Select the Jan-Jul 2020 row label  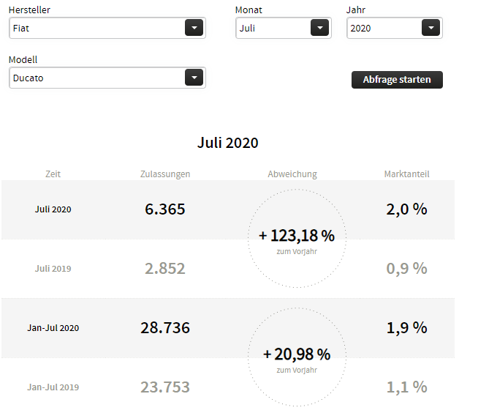(x=53, y=328)
